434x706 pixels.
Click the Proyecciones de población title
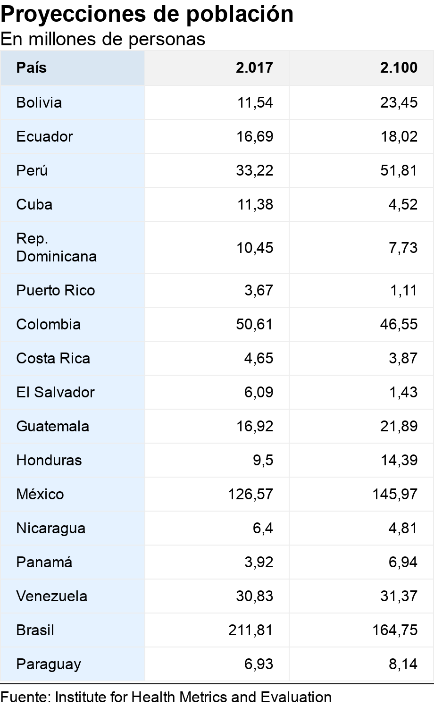click(147, 15)
